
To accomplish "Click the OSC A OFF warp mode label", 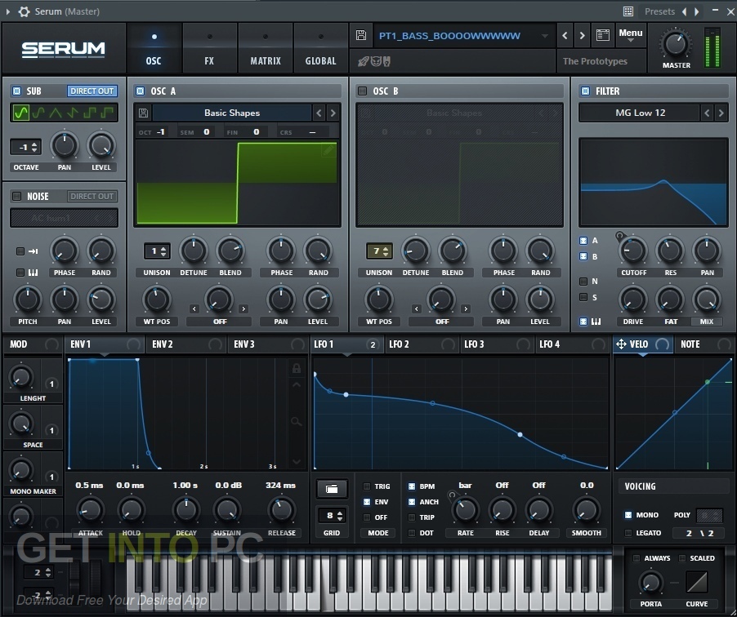I will click(x=220, y=322).
